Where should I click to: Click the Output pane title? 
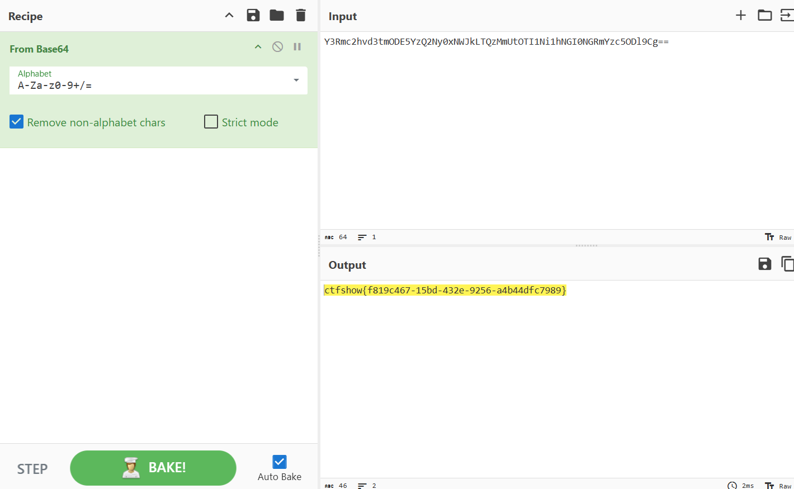pos(347,265)
